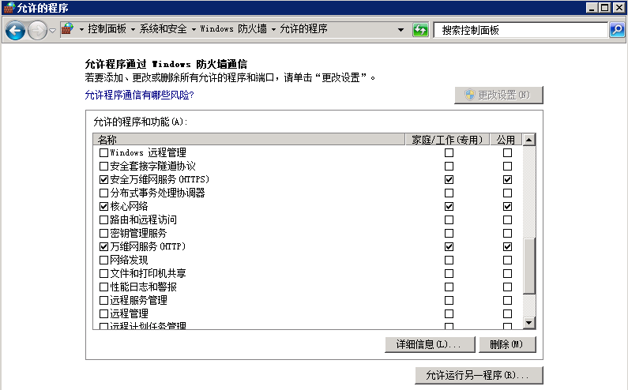This screenshot has height=390, width=628.
Task: Expand the address bar history dropdown
Action: [402, 30]
